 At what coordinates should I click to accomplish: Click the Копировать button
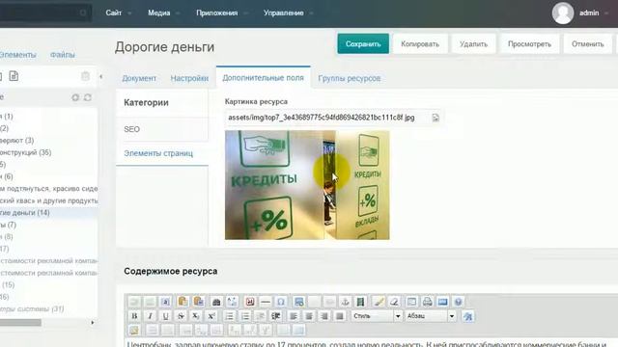pyautogui.click(x=420, y=44)
